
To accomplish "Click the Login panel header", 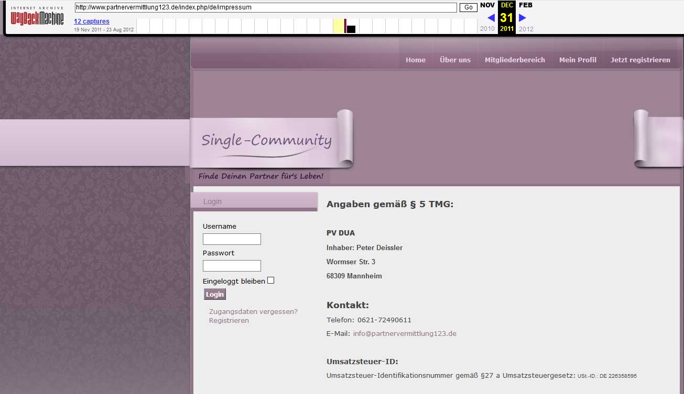I will (254, 201).
